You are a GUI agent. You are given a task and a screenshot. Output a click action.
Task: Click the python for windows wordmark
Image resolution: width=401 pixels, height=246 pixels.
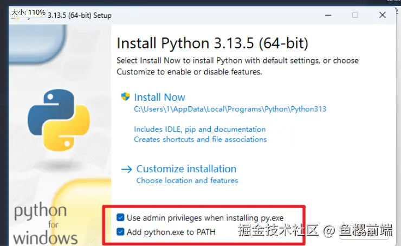(x=42, y=223)
